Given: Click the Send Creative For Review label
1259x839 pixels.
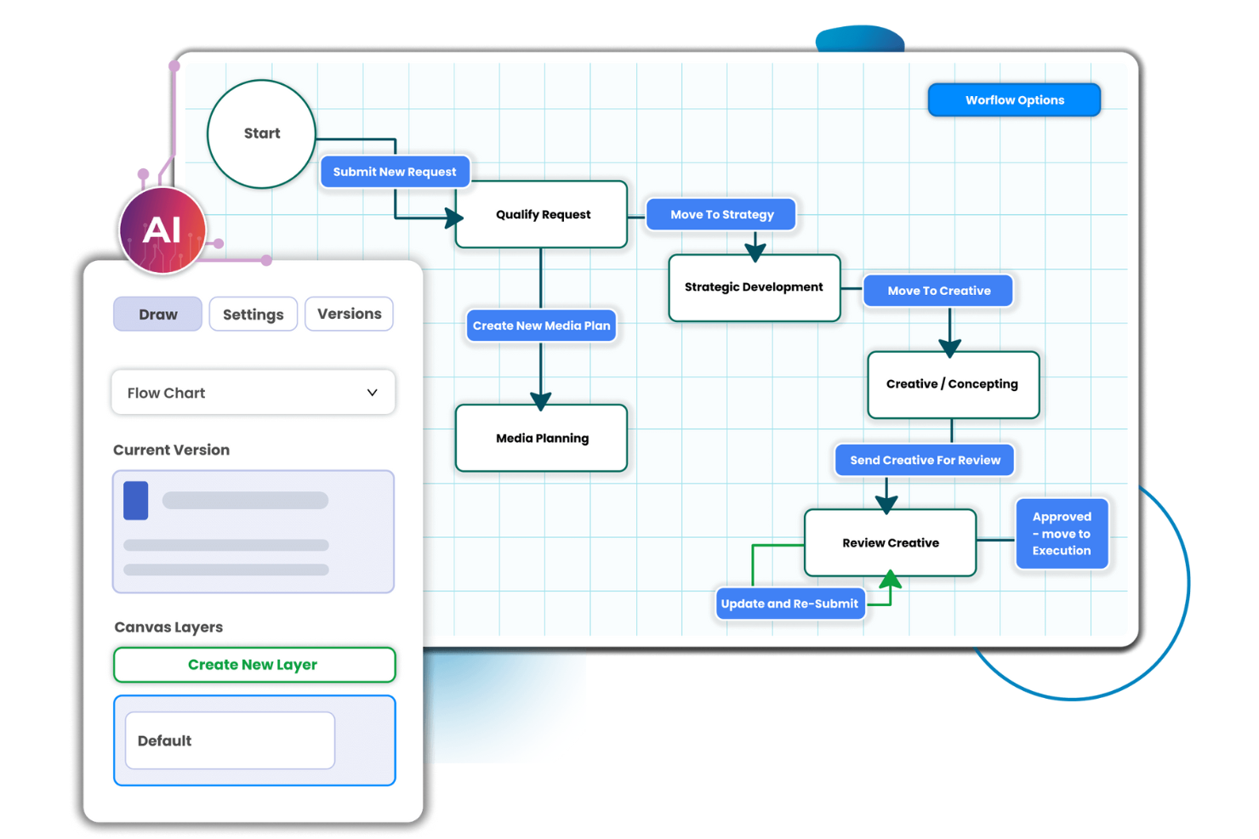Looking at the screenshot, I should (925, 460).
